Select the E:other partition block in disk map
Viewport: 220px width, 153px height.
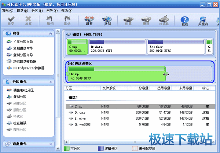[x=176, y=47]
